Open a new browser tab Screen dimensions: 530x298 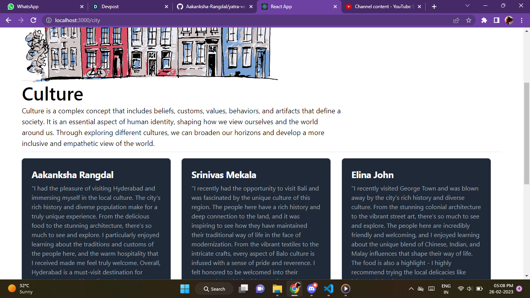[x=434, y=7]
